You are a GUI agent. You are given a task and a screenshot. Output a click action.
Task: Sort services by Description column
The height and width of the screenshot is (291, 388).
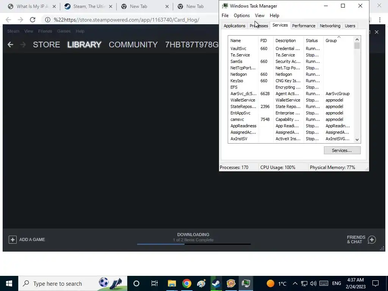point(288,41)
